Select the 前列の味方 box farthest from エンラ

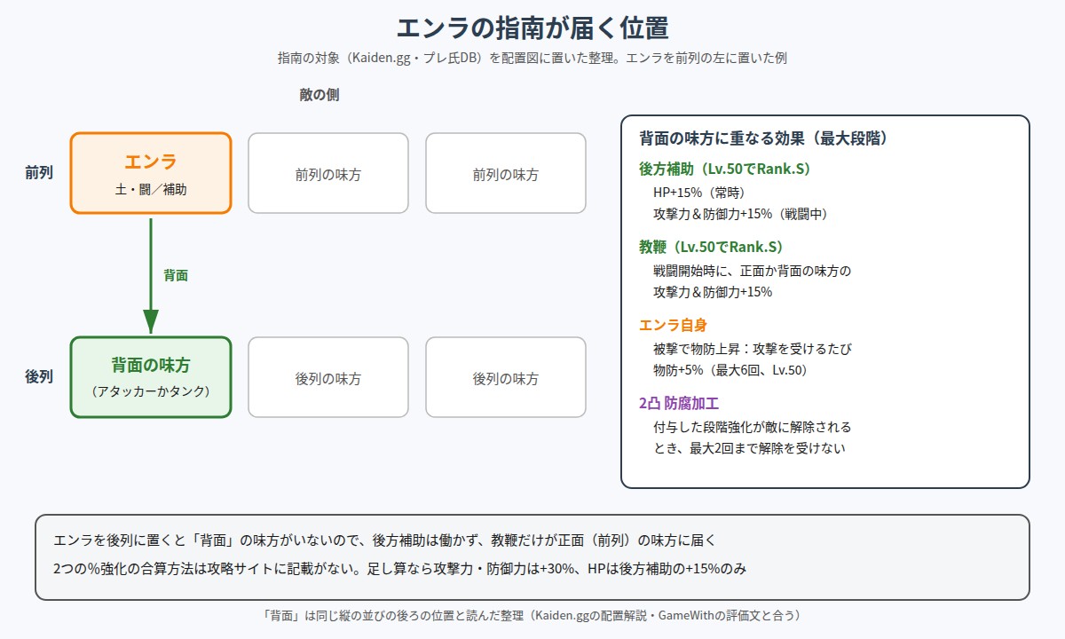506,173
